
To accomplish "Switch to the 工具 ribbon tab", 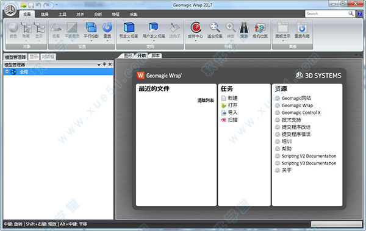I will (62, 15).
